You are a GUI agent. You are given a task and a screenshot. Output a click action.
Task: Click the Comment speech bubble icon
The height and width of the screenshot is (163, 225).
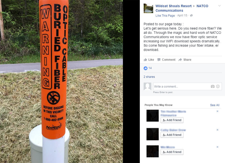159,60
